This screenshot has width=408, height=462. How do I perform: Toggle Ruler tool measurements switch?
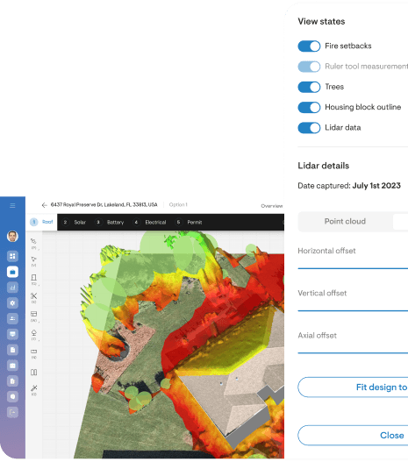309,67
